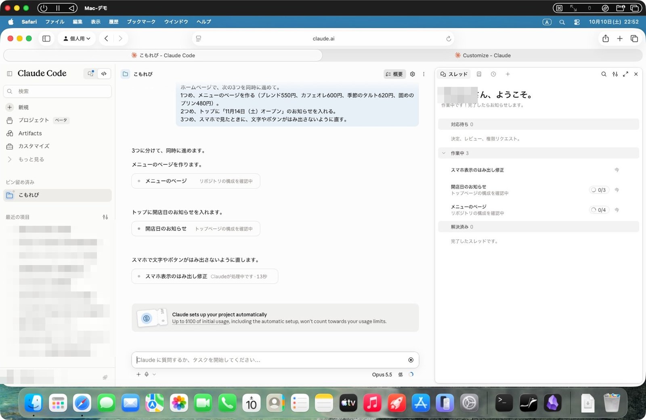
Task: Close the thread panel
Action: [636, 74]
